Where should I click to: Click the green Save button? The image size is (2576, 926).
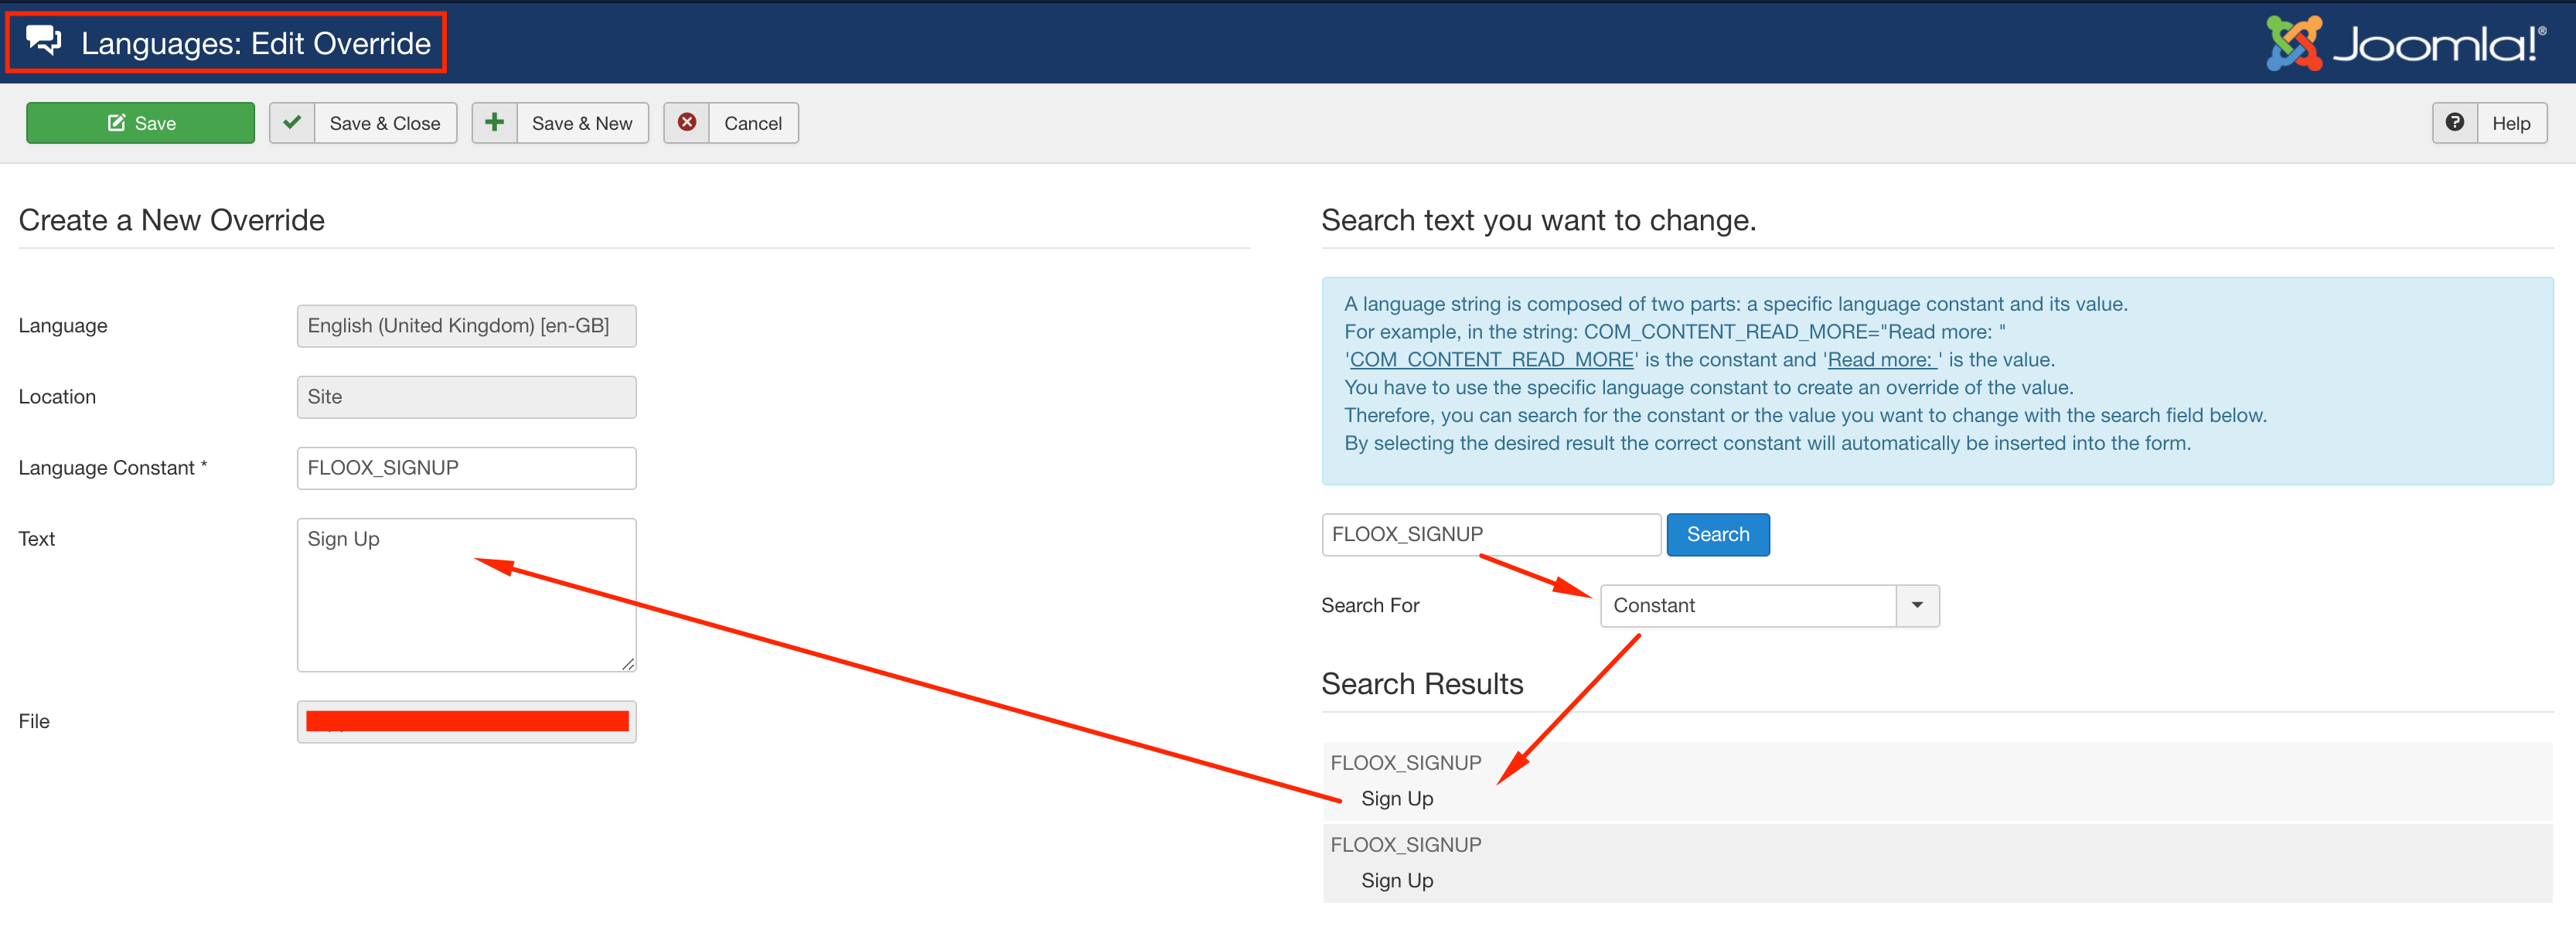pos(140,123)
